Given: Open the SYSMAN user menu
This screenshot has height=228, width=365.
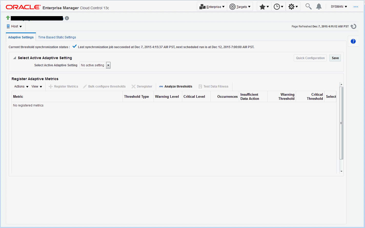Looking at the screenshot, I should click(x=339, y=7).
